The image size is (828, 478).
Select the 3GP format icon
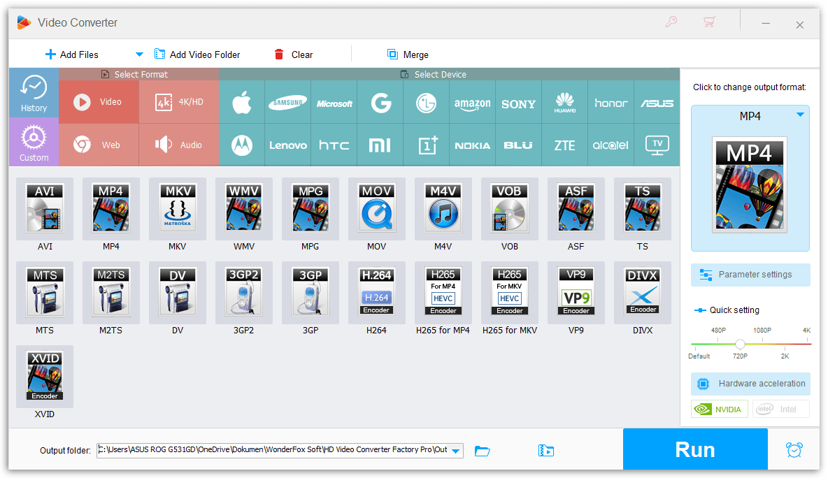click(x=310, y=293)
